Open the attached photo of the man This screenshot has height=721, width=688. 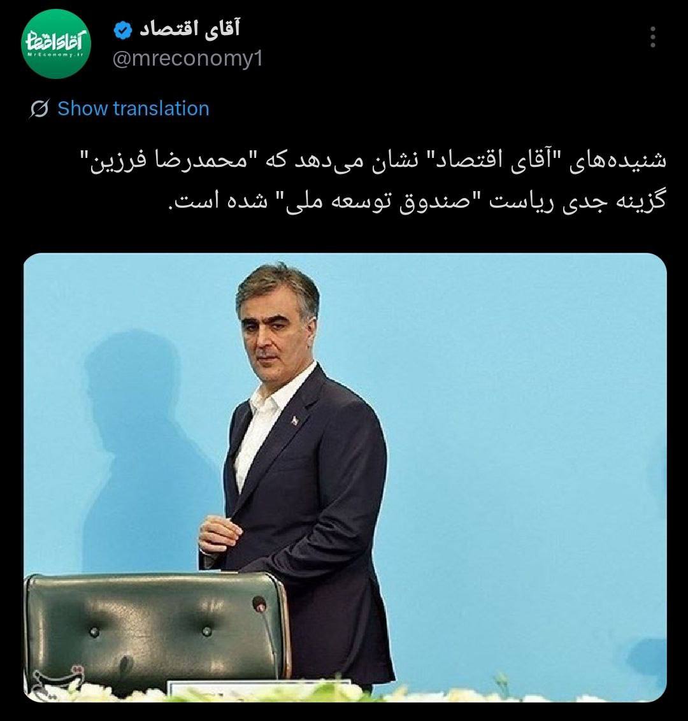click(345, 477)
